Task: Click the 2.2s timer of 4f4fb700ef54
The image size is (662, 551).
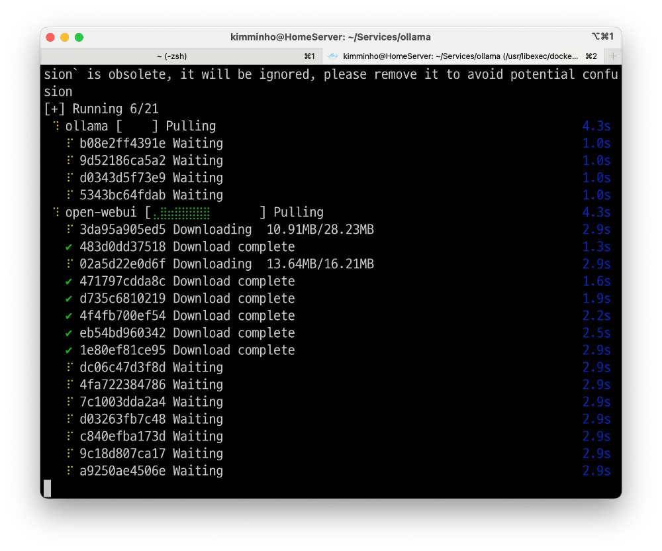Action: 596,316
